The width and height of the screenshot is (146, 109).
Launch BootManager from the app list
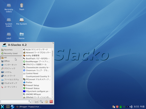point(37,61)
